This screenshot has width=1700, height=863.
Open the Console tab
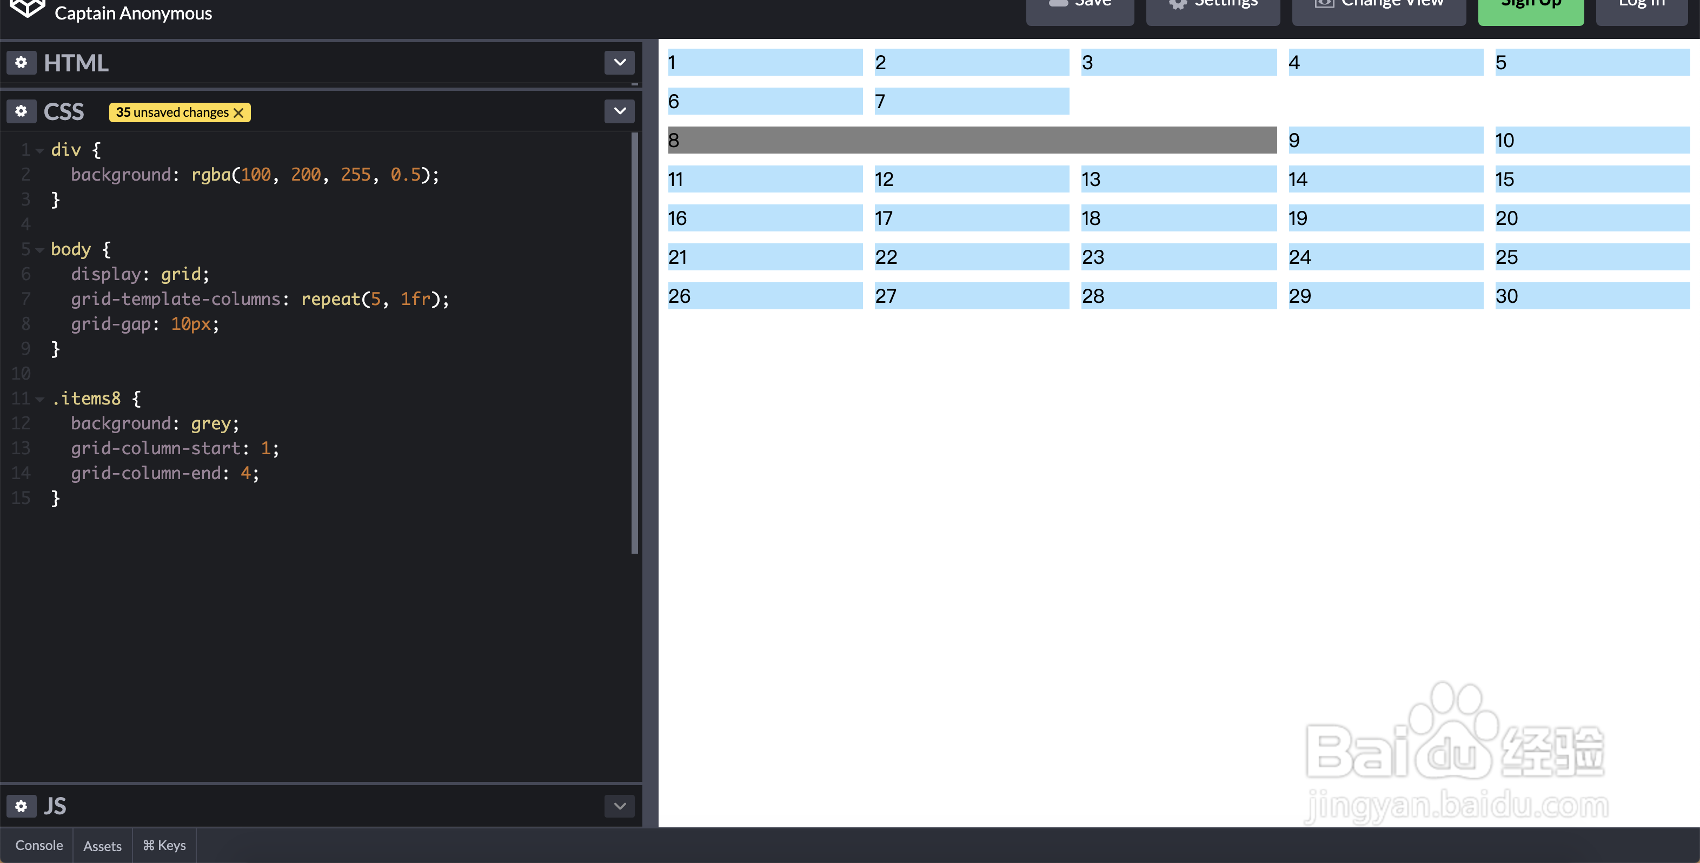[39, 845]
